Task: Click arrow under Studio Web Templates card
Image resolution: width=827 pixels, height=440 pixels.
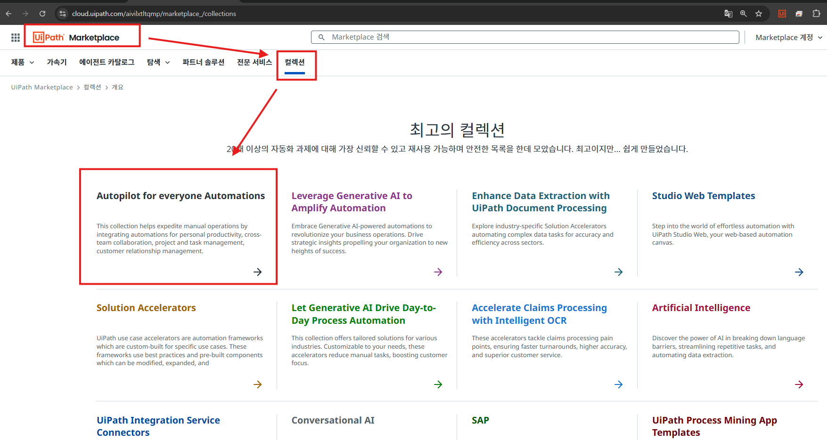Action: click(799, 272)
